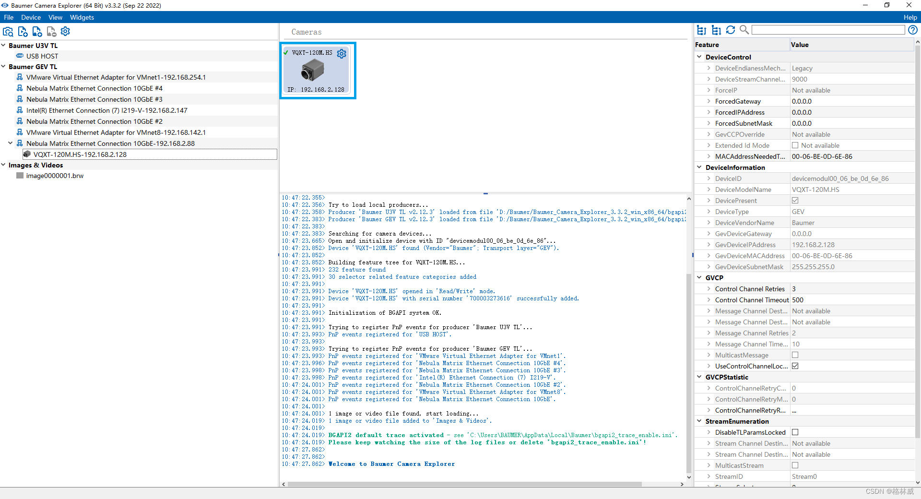Click into the feature search field
This screenshot has height=499, width=921.
pos(828,30)
